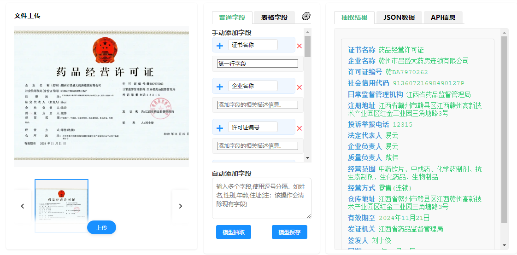Switch to the 表格字段 tab
Screen dimensions: 517x255
click(274, 17)
